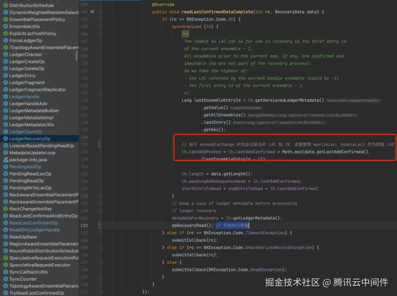The width and height of the screenshot is (397, 296).
Task: Select LedgerFragmentReplicator file
Action: (x=37, y=90)
